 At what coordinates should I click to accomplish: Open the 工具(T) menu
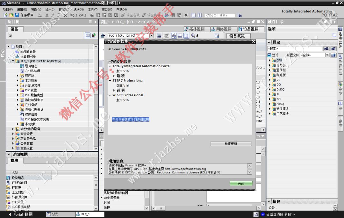coord(93,10)
